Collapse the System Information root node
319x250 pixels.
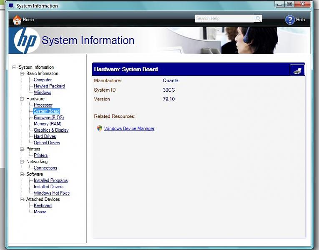click(15, 67)
